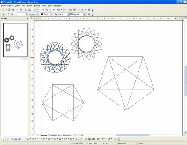Click the hexagon star drawing

(x=63, y=103)
